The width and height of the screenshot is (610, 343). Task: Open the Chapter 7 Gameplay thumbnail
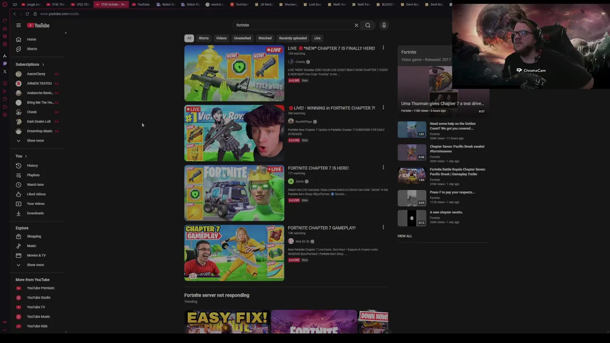(x=234, y=253)
